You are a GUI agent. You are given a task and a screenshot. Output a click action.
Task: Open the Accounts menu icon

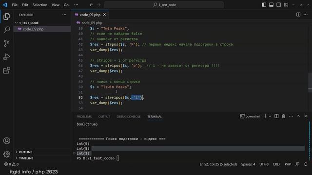coord(6,140)
